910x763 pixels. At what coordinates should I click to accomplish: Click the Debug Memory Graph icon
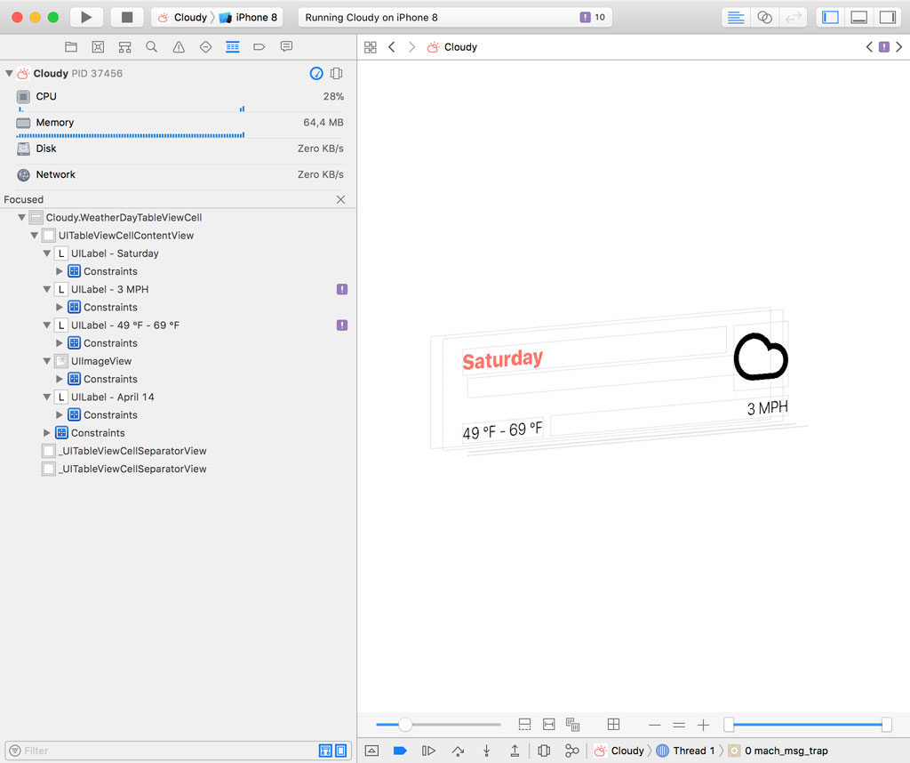click(572, 750)
